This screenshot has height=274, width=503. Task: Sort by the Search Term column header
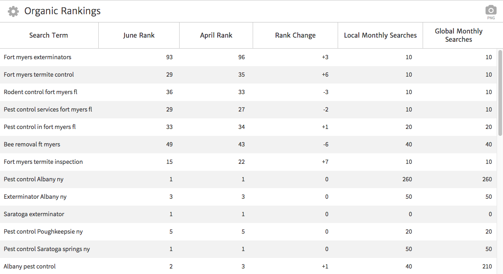click(x=49, y=35)
